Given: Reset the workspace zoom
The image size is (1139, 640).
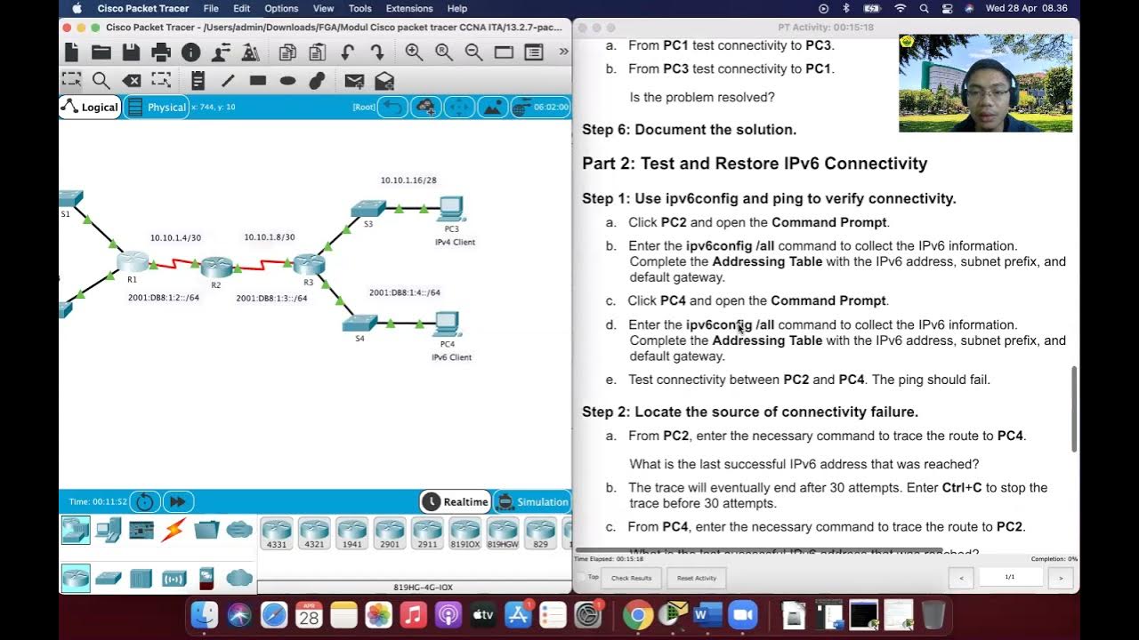Looking at the screenshot, I should [x=444, y=52].
